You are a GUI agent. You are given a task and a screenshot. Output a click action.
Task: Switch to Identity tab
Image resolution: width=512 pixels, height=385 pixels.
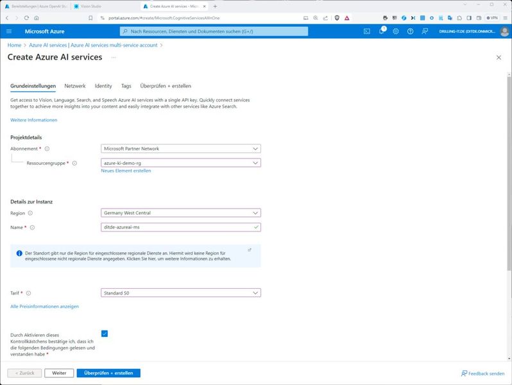pos(103,86)
